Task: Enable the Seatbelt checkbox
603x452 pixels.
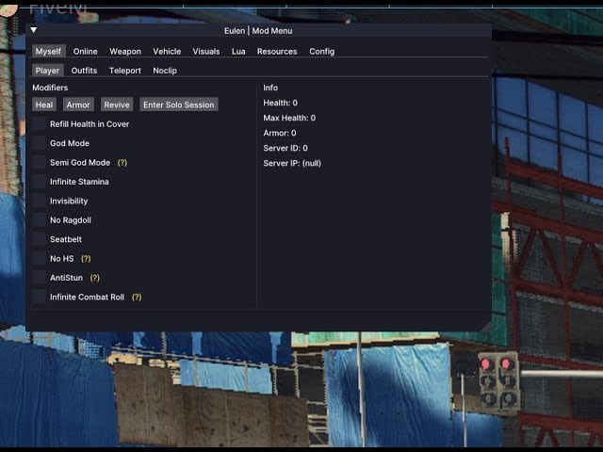Action: (40, 239)
